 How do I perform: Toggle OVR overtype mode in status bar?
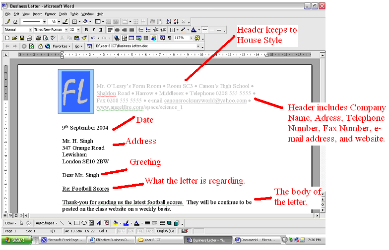tap(150, 231)
